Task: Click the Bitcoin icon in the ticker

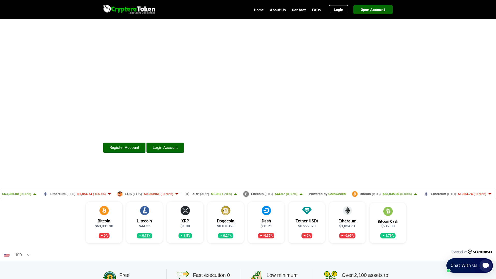Action: point(355,194)
